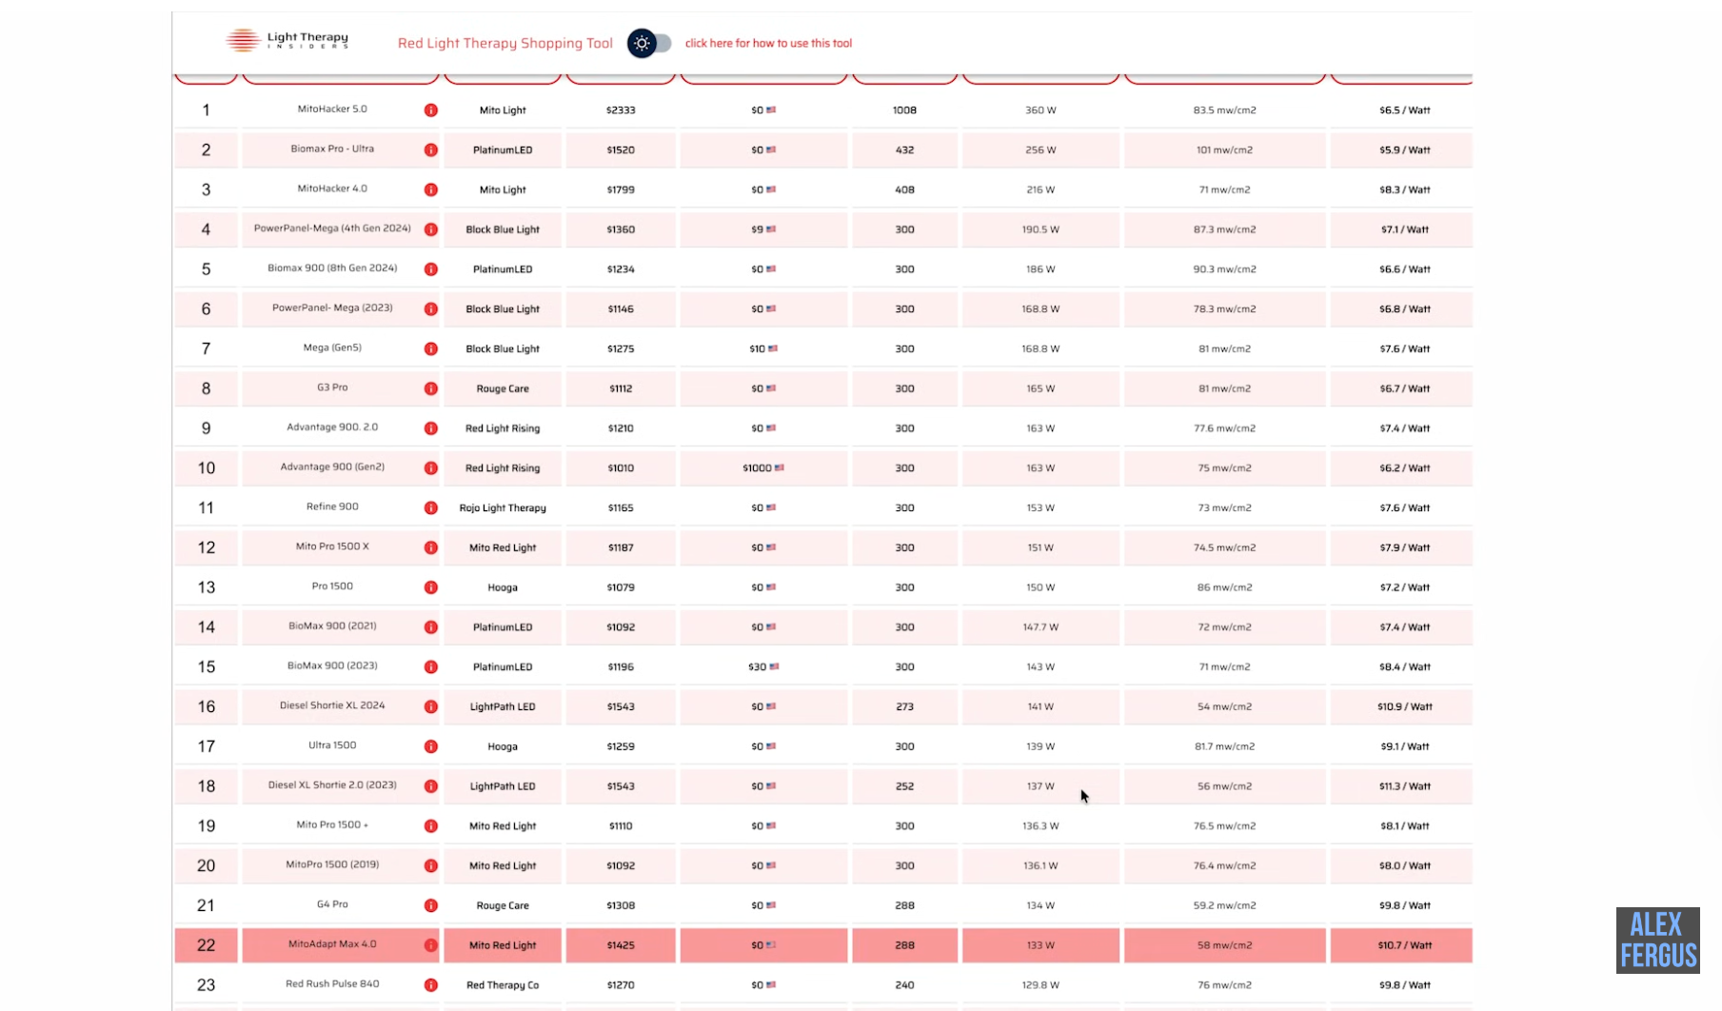Click the Red Therapy Co brand cell
This screenshot has height=1011, width=1722.
[x=503, y=985]
